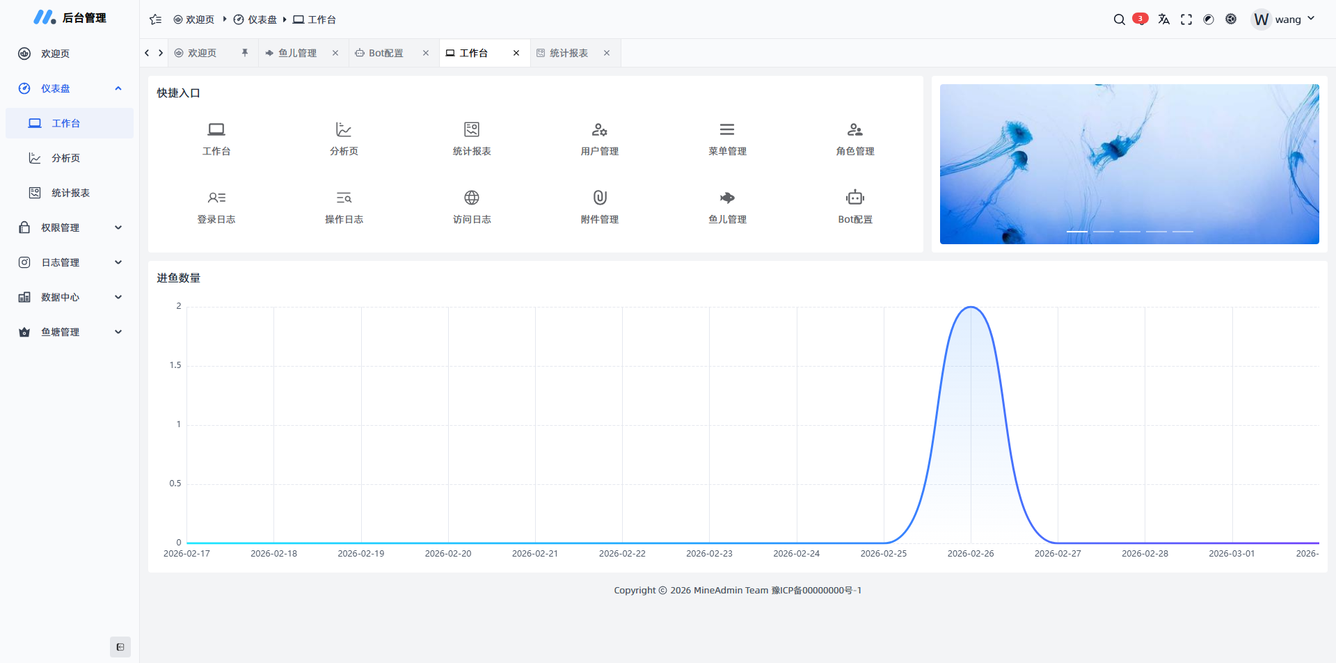Collapse the sidebar with bottom toggle

click(120, 647)
